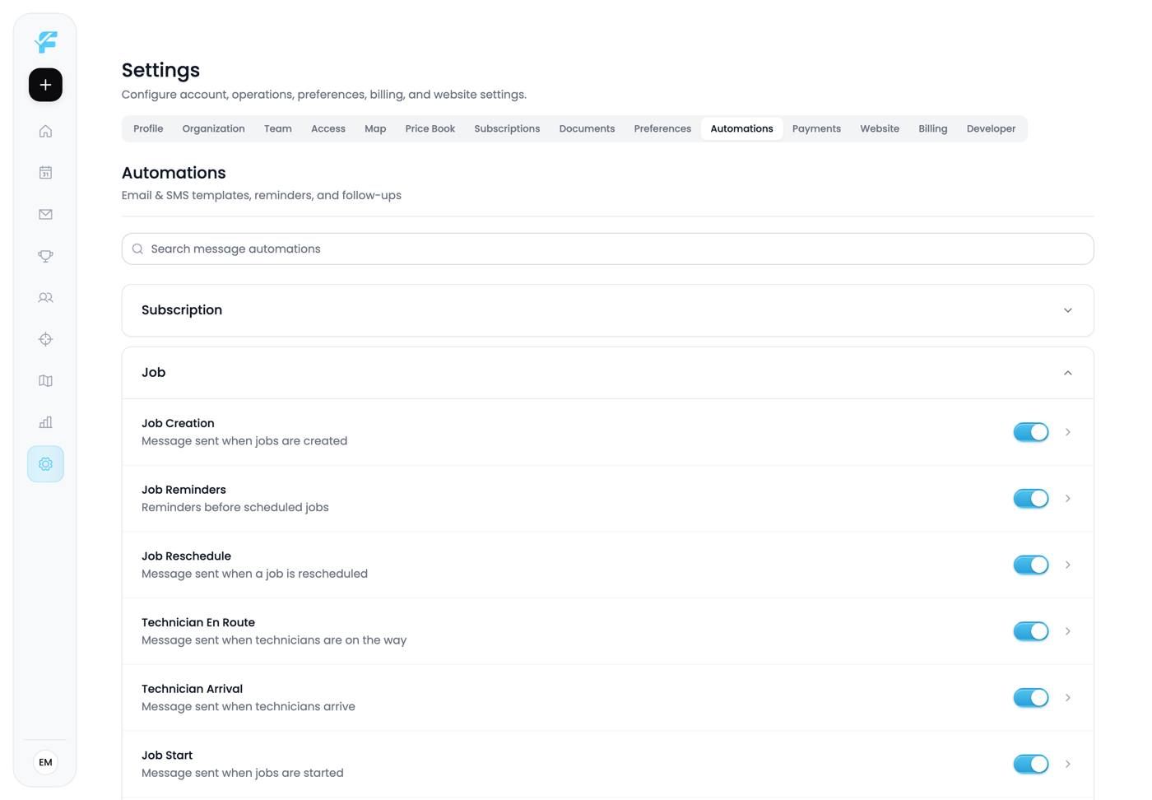Screen dimensions: 1152x800
Task: Click the Job Reminders row title
Action: tap(183, 490)
